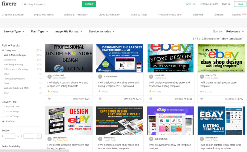Open 'Designed by the largest ebay designer' thumbnail
Viewport: 247px width, 152px height.
119,58
